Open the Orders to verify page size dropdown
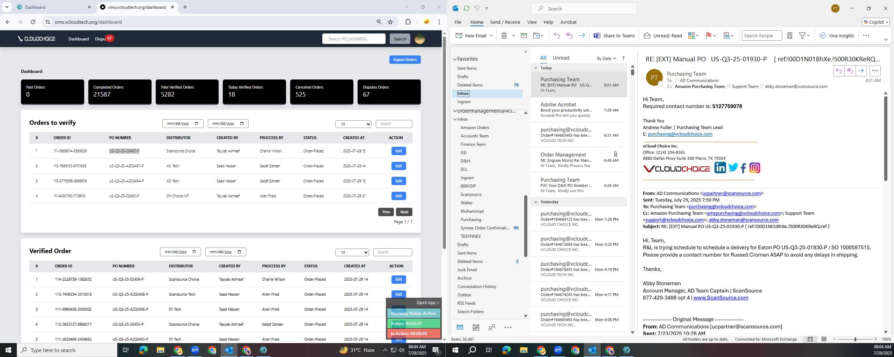The width and height of the screenshot is (894, 357). [353, 124]
